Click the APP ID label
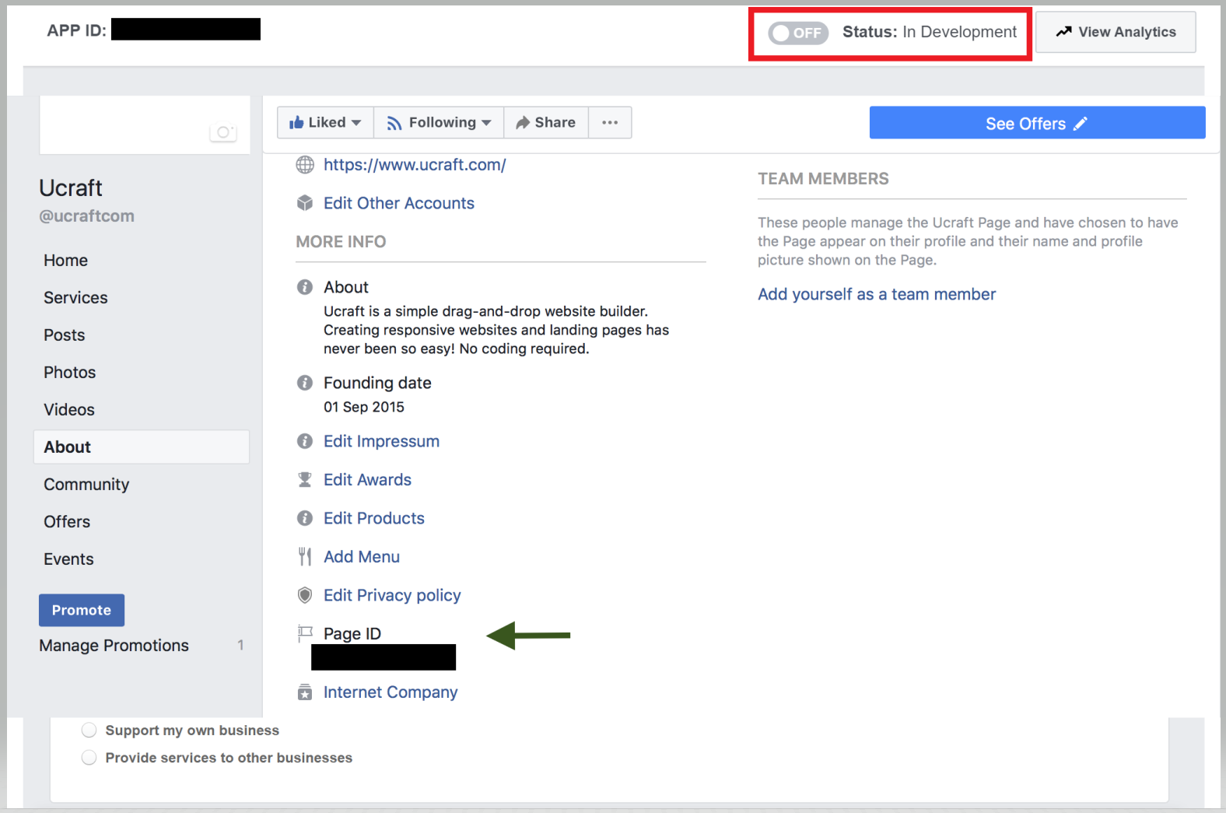 coord(76,30)
